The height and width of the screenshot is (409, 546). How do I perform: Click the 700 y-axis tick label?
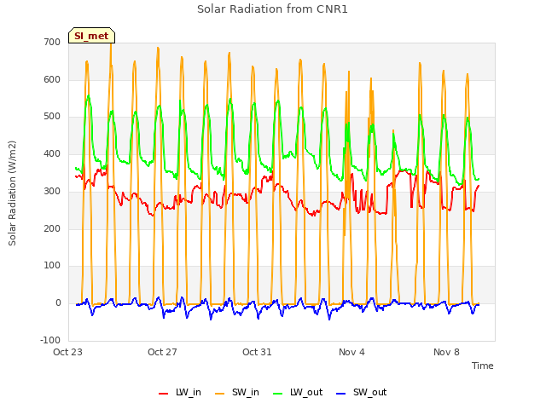(x=52, y=42)
